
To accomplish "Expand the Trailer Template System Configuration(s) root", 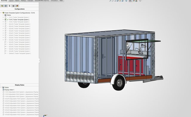I will coord(1,13).
